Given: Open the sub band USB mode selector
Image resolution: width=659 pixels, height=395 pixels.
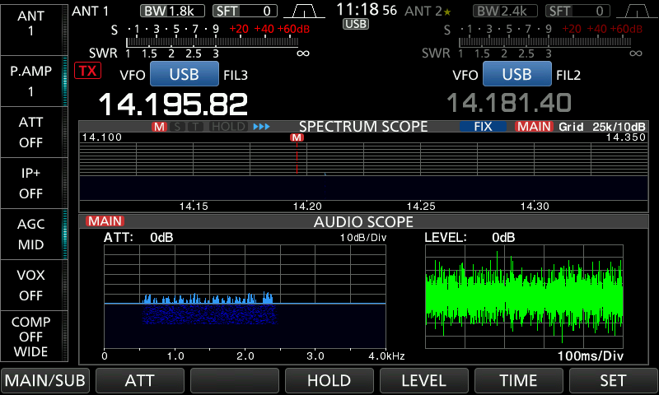Looking at the screenshot, I should tap(516, 74).
